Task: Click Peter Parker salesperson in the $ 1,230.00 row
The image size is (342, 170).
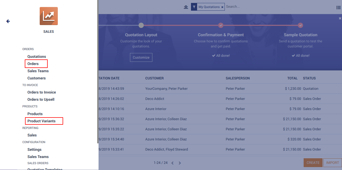Action: tap(235, 89)
